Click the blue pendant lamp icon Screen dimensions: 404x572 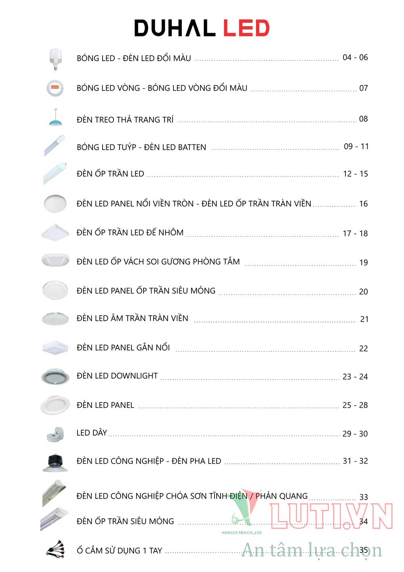pyautogui.click(x=55, y=118)
